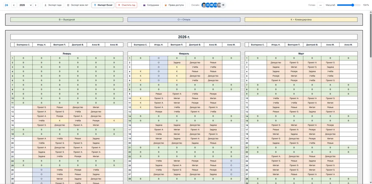
Task: Select Виктория П.'s Дежурство cell on March 19
Action: coord(294,139)
